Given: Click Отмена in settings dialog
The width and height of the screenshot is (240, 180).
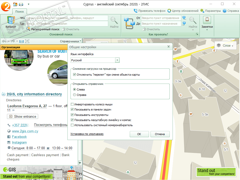Looking at the screenshot, I should click(160, 134).
